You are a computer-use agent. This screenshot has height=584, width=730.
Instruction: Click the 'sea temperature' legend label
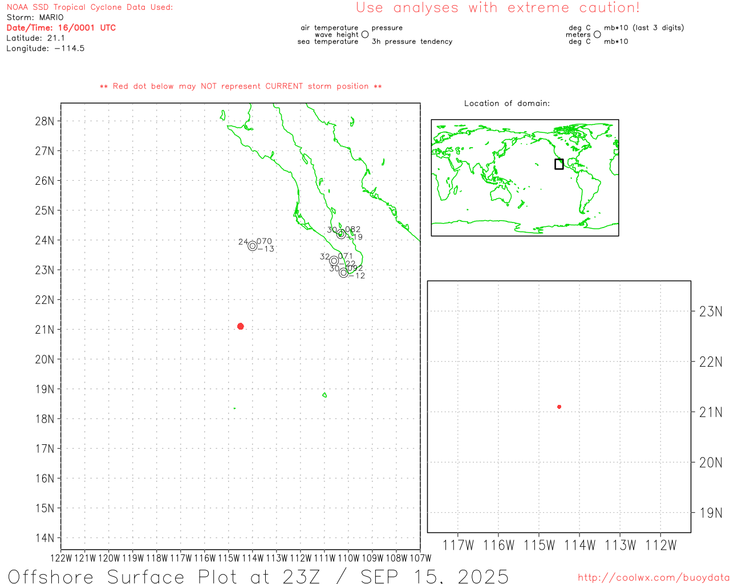(x=328, y=42)
